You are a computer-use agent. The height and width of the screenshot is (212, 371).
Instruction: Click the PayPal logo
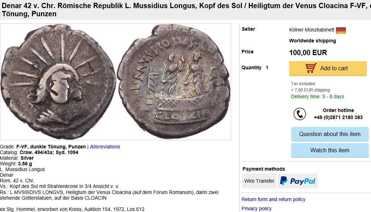[x=298, y=181]
